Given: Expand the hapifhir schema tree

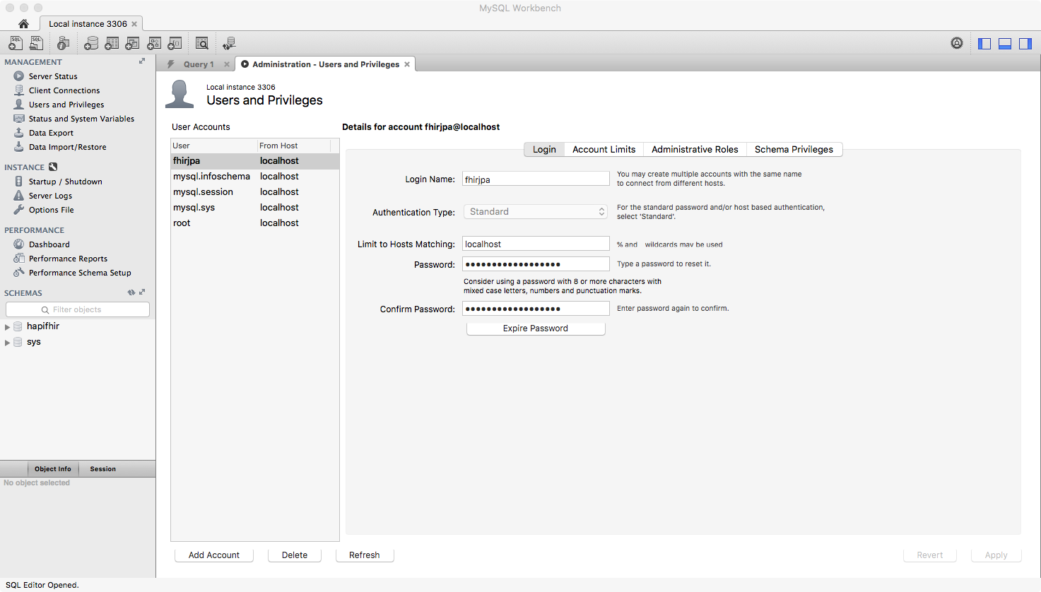Looking at the screenshot, I should (8, 327).
